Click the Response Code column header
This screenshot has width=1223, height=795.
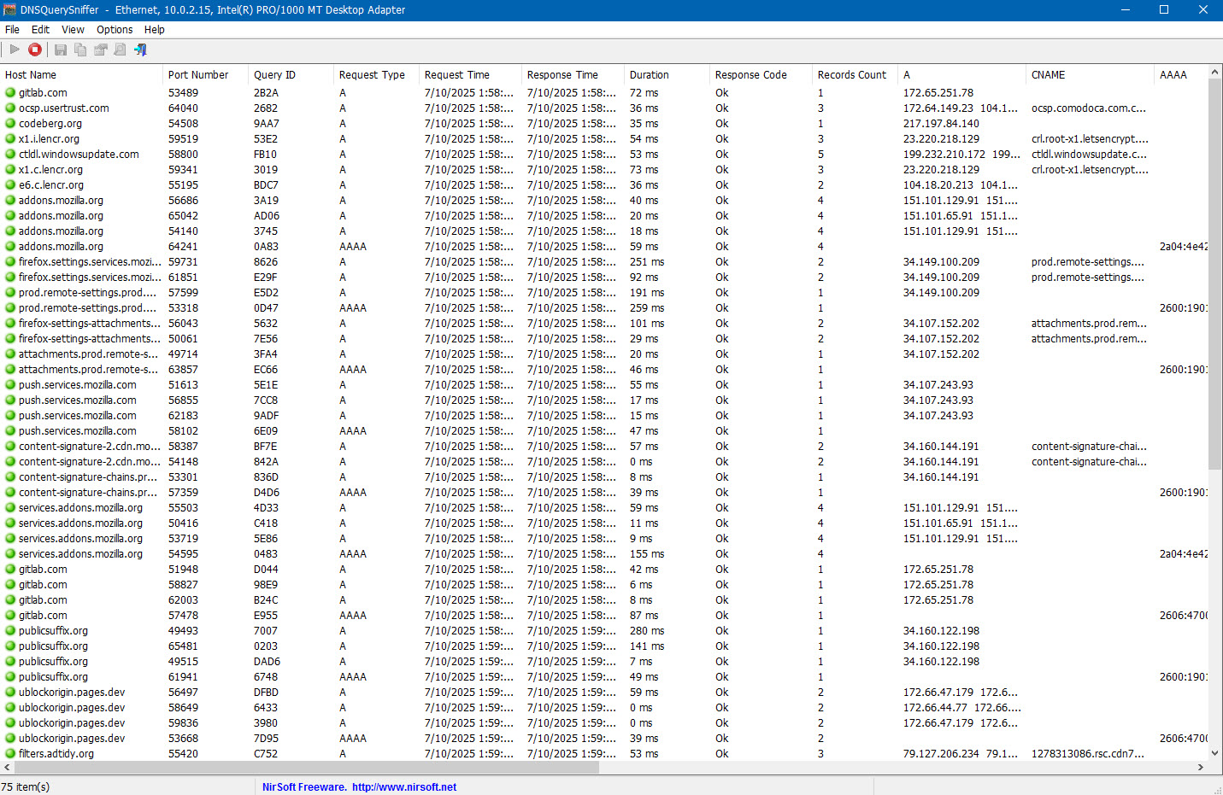[750, 75]
